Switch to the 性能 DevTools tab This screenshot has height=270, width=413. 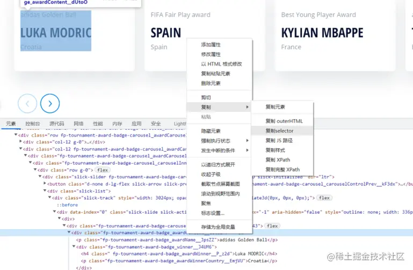(x=98, y=124)
